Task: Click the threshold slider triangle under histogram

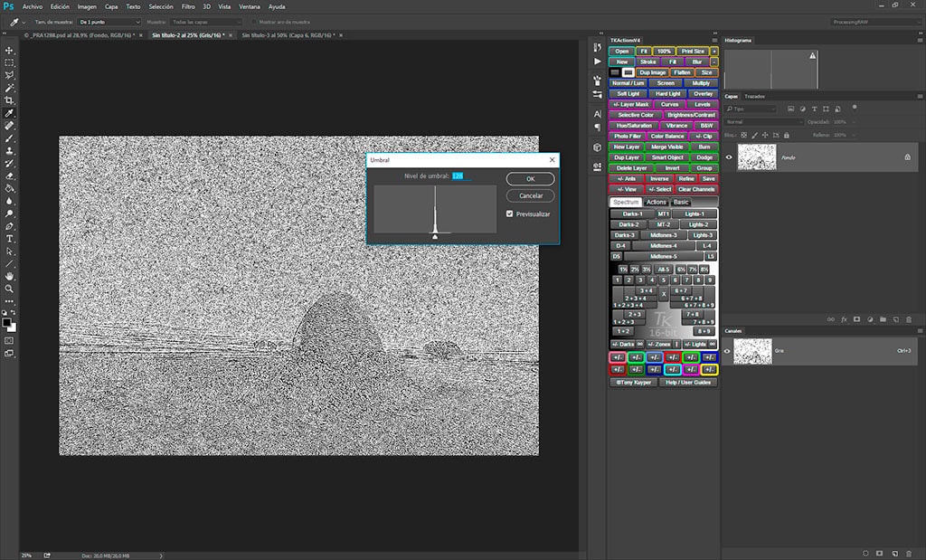Action: click(x=435, y=235)
